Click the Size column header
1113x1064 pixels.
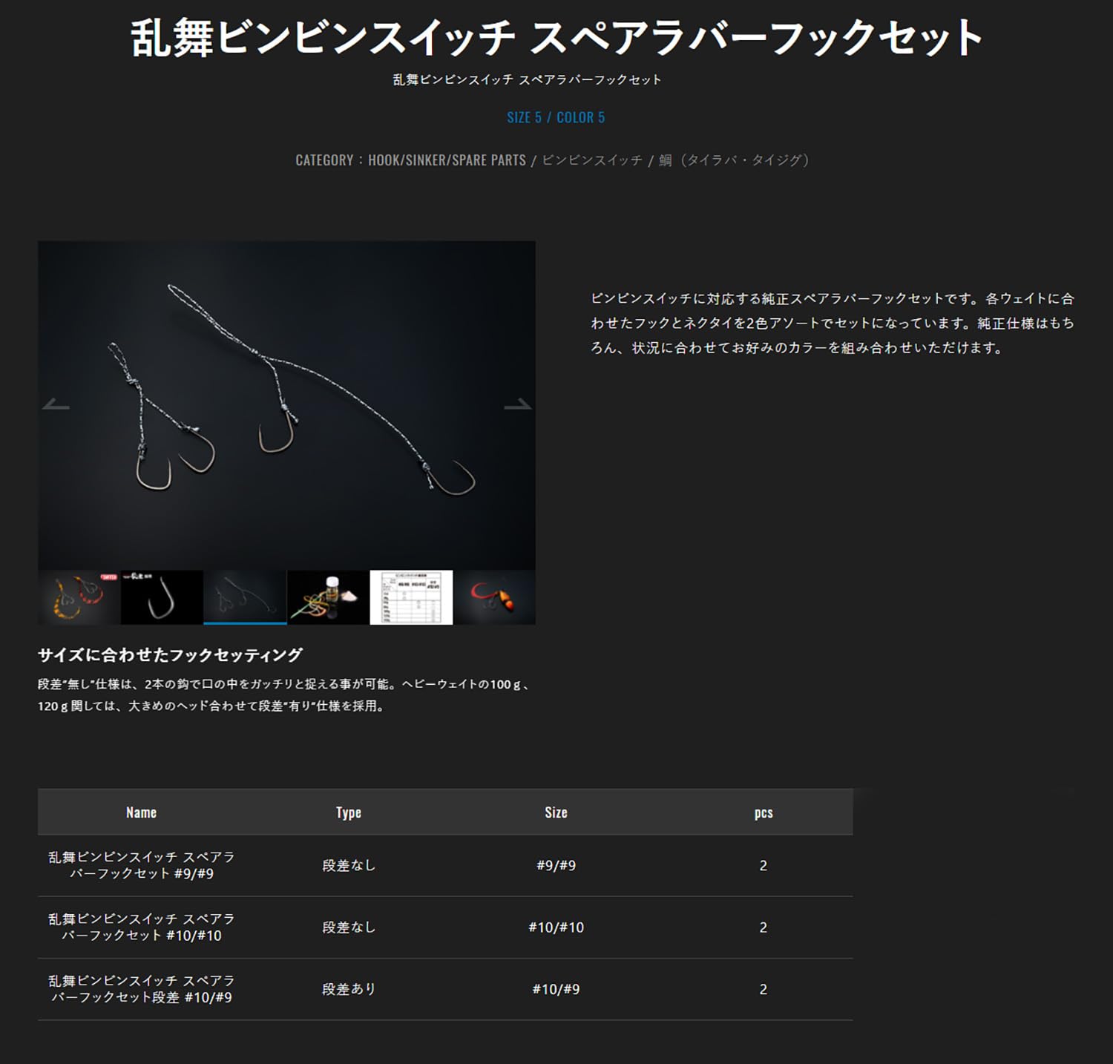[x=556, y=812]
